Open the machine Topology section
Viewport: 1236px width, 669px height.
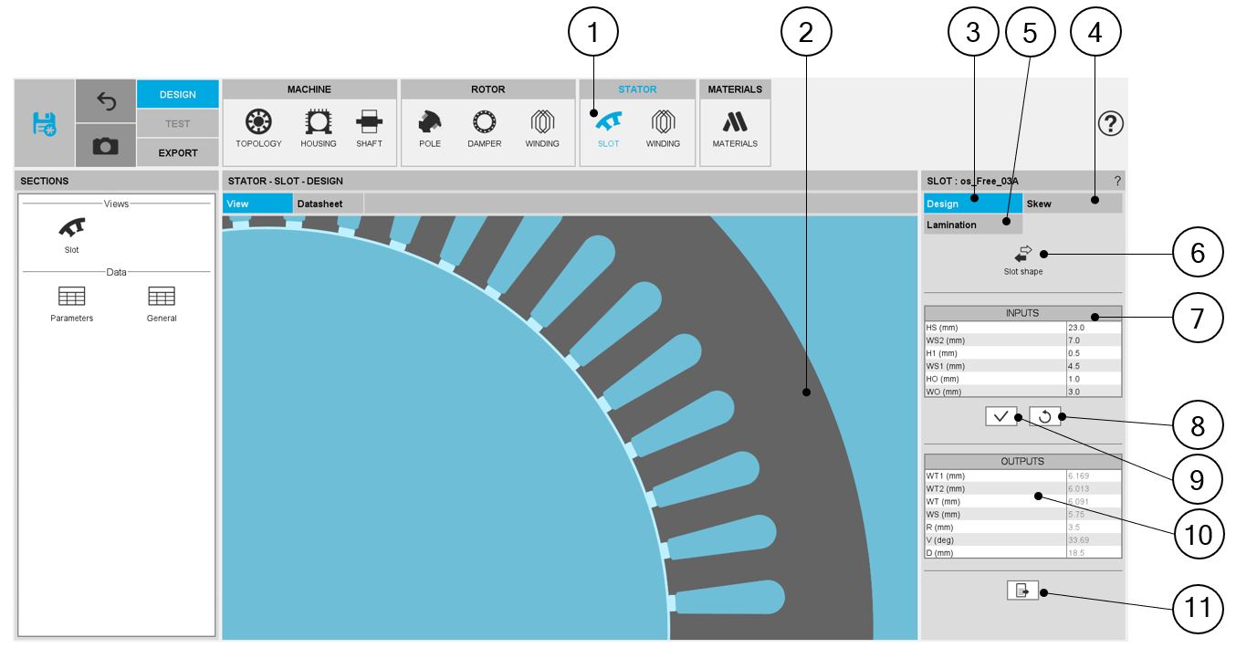[258, 129]
